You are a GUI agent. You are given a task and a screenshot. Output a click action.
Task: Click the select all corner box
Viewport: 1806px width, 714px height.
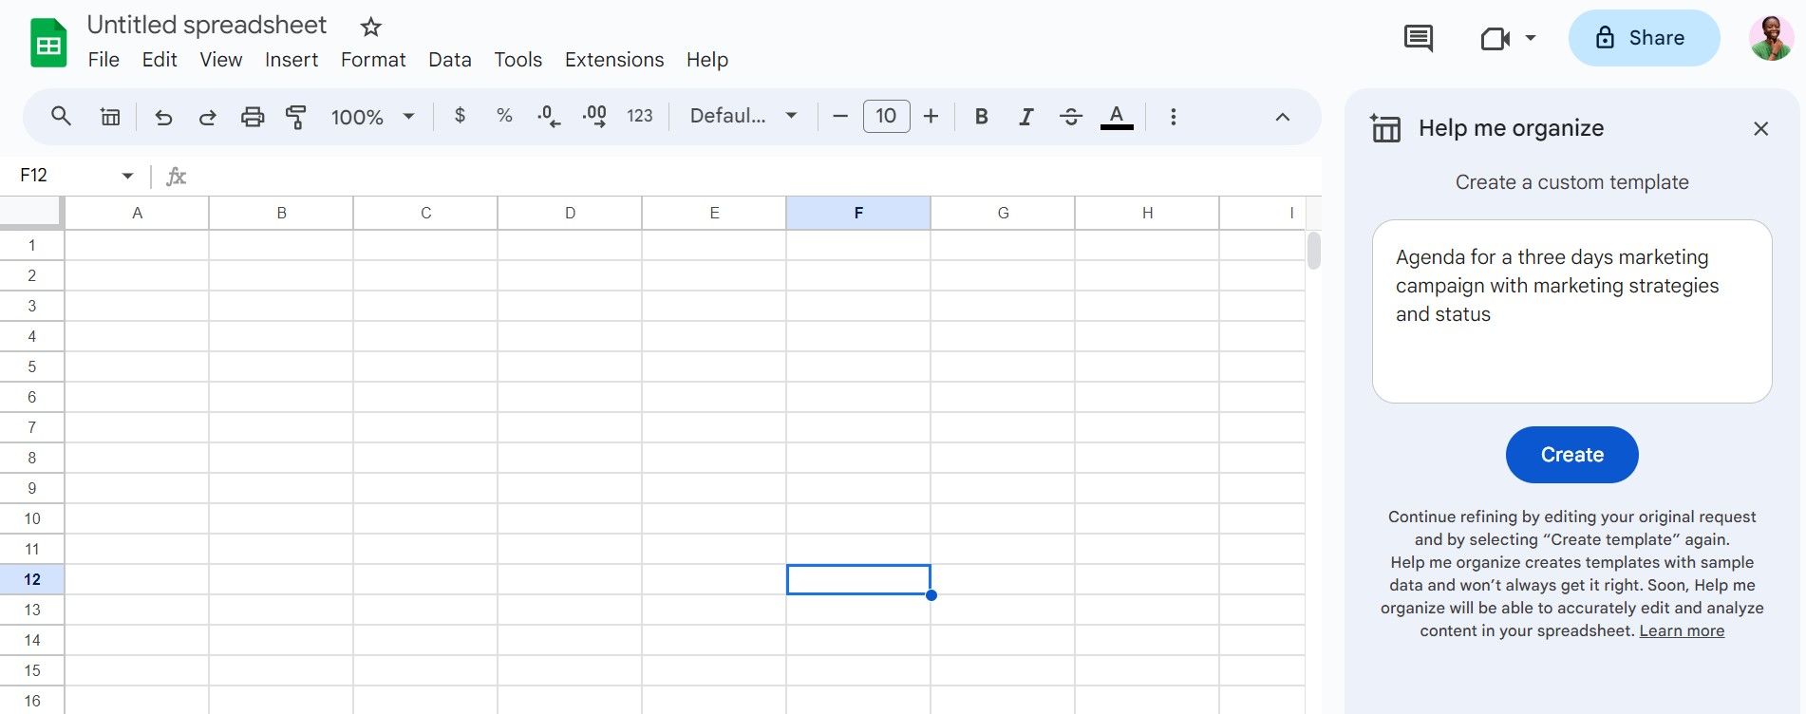[x=31, y=213]
